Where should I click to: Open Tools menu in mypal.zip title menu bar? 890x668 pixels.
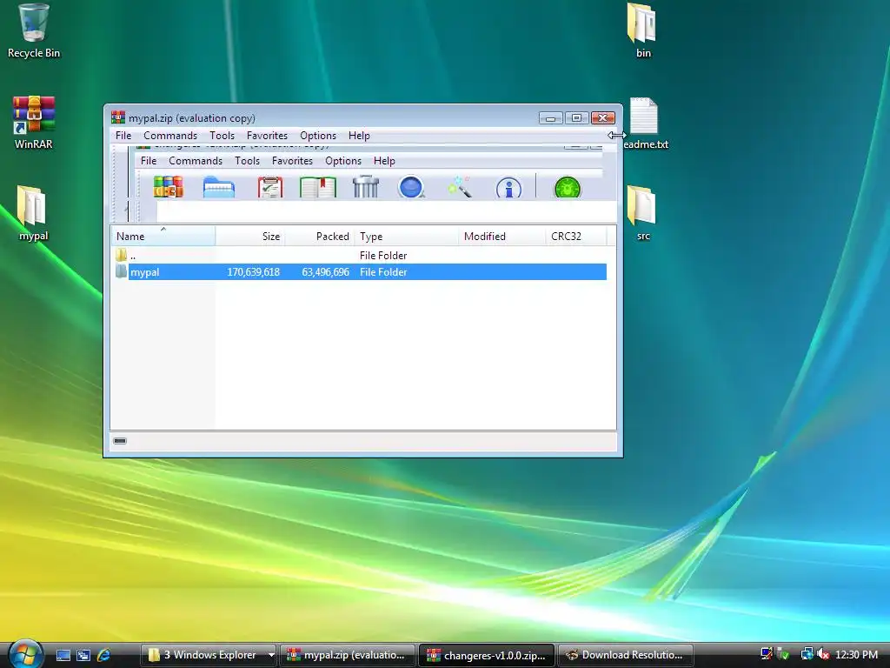coord(222,135)
